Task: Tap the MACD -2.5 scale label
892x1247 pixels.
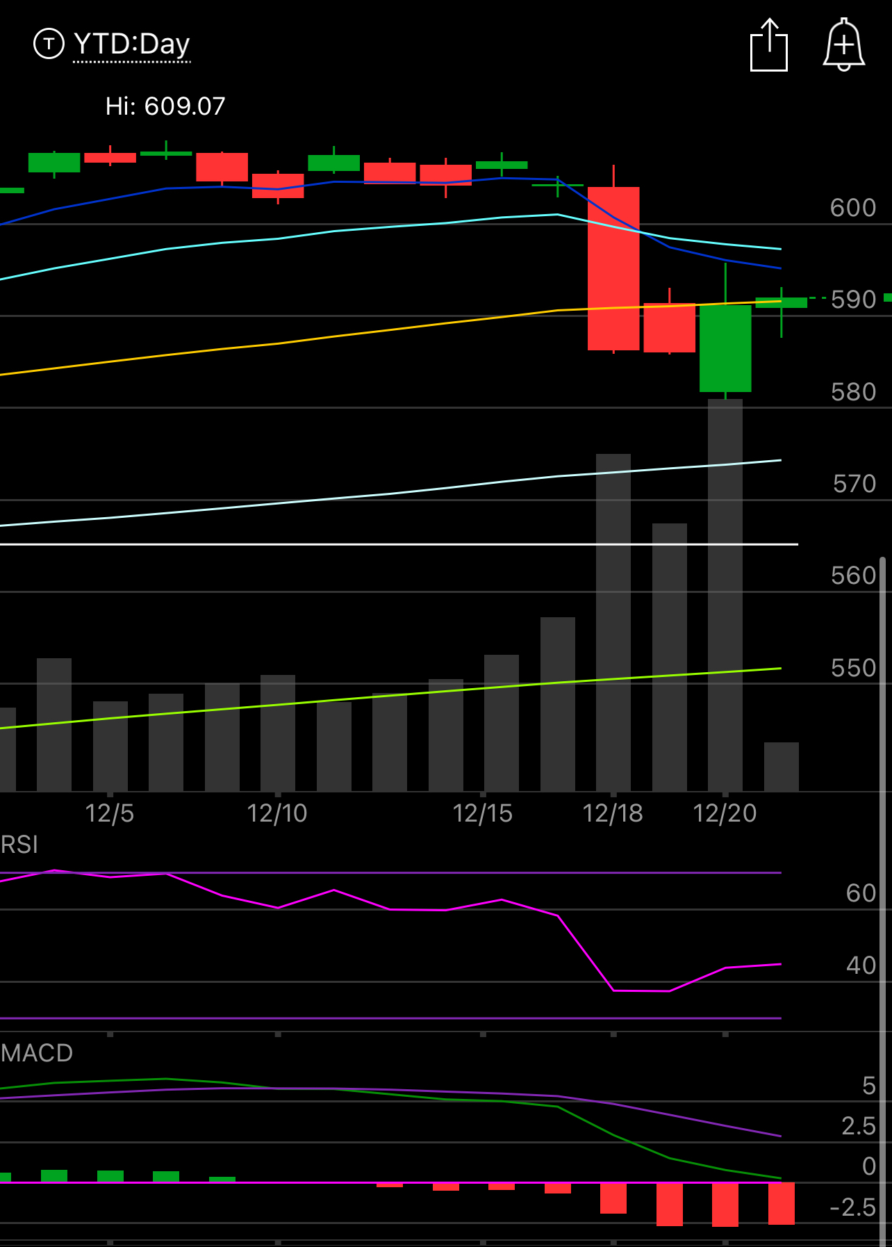Action: pyautogui.click(x=853, y=1207)
